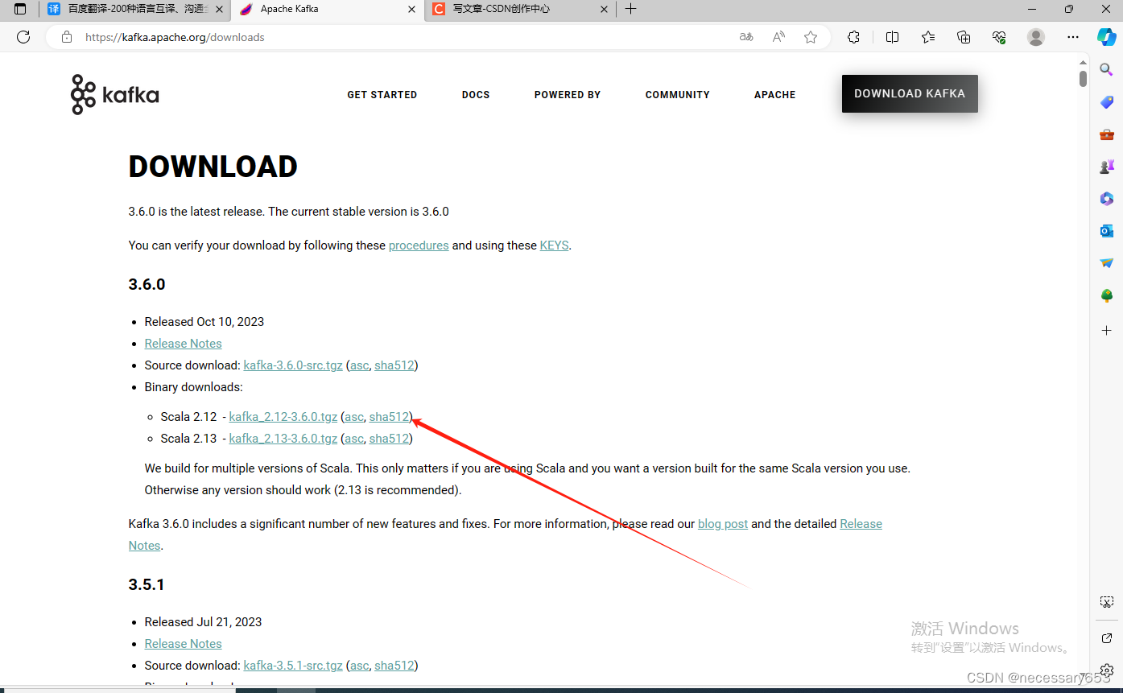Open the sidebar tools briefcase icon
This screenshot has height=693, width=1123.
point(1107,134)
